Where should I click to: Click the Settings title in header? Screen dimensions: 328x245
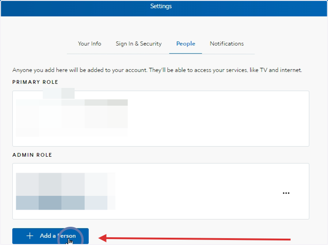coord(161,6)
